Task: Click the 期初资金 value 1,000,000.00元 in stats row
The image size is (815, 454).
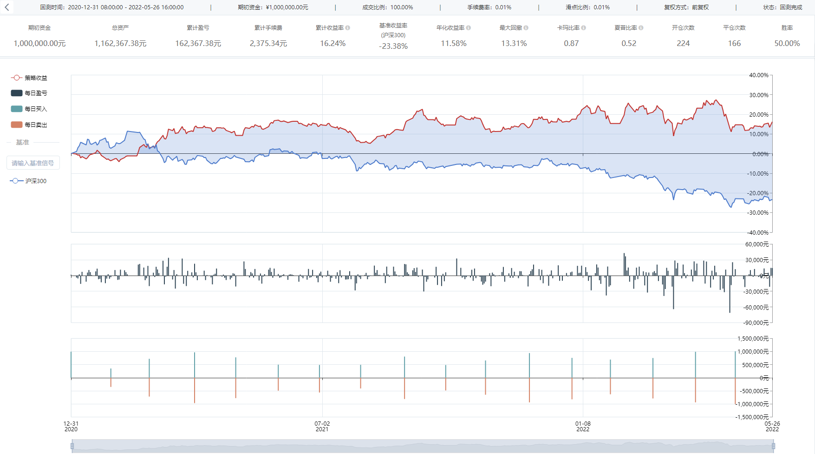Action: pyautogui.click(x=39, y=43)
